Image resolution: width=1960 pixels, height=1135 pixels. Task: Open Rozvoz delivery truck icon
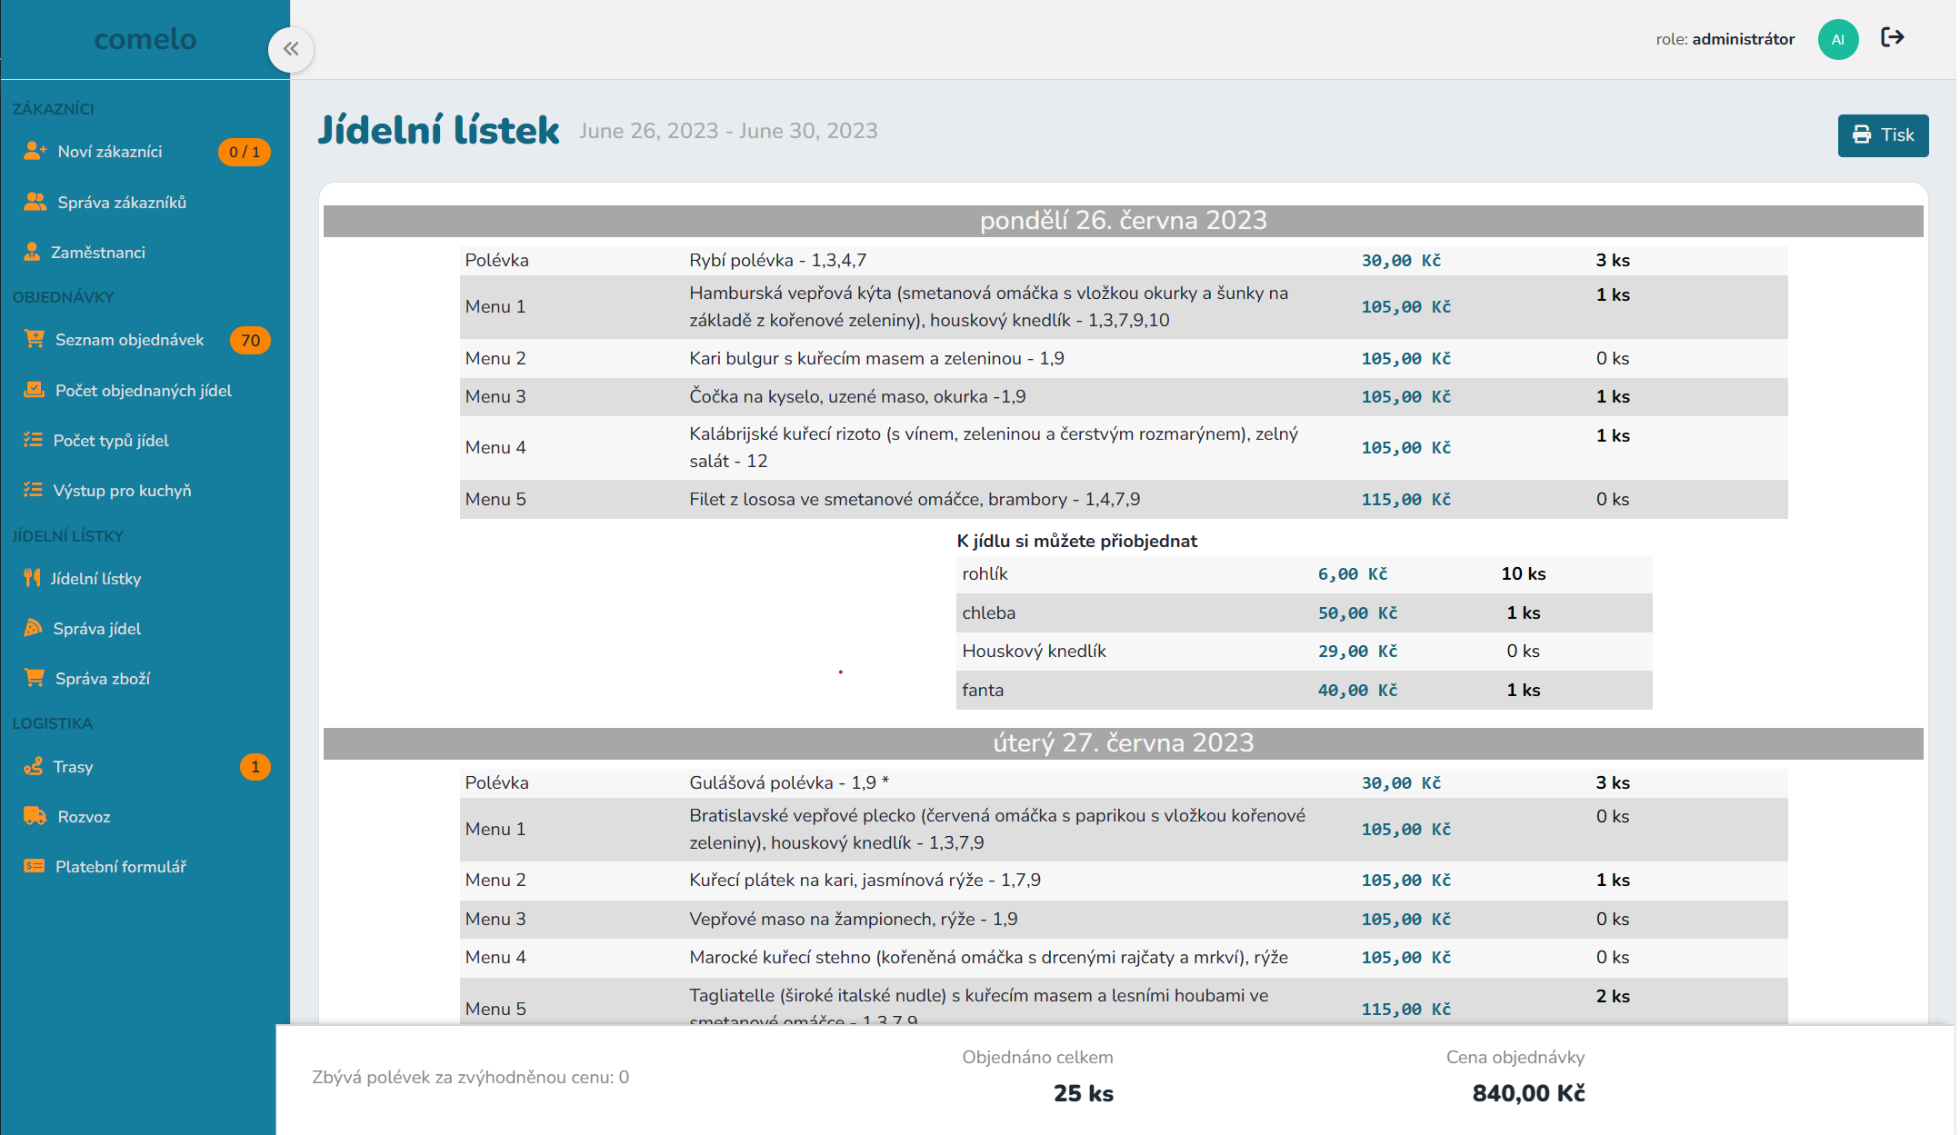point(35,816)
